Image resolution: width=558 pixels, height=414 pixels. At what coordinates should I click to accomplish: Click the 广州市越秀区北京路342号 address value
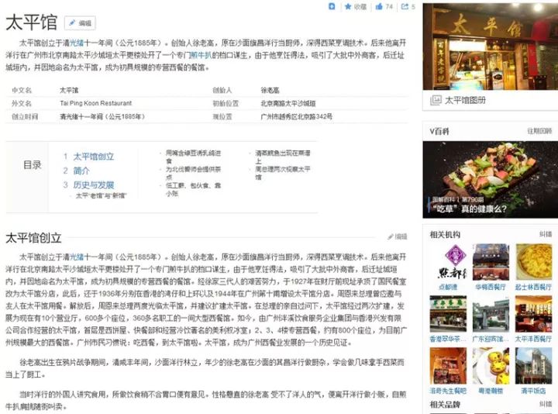296,116
